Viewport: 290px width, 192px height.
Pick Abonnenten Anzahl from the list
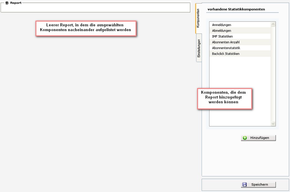pos(240,42)
